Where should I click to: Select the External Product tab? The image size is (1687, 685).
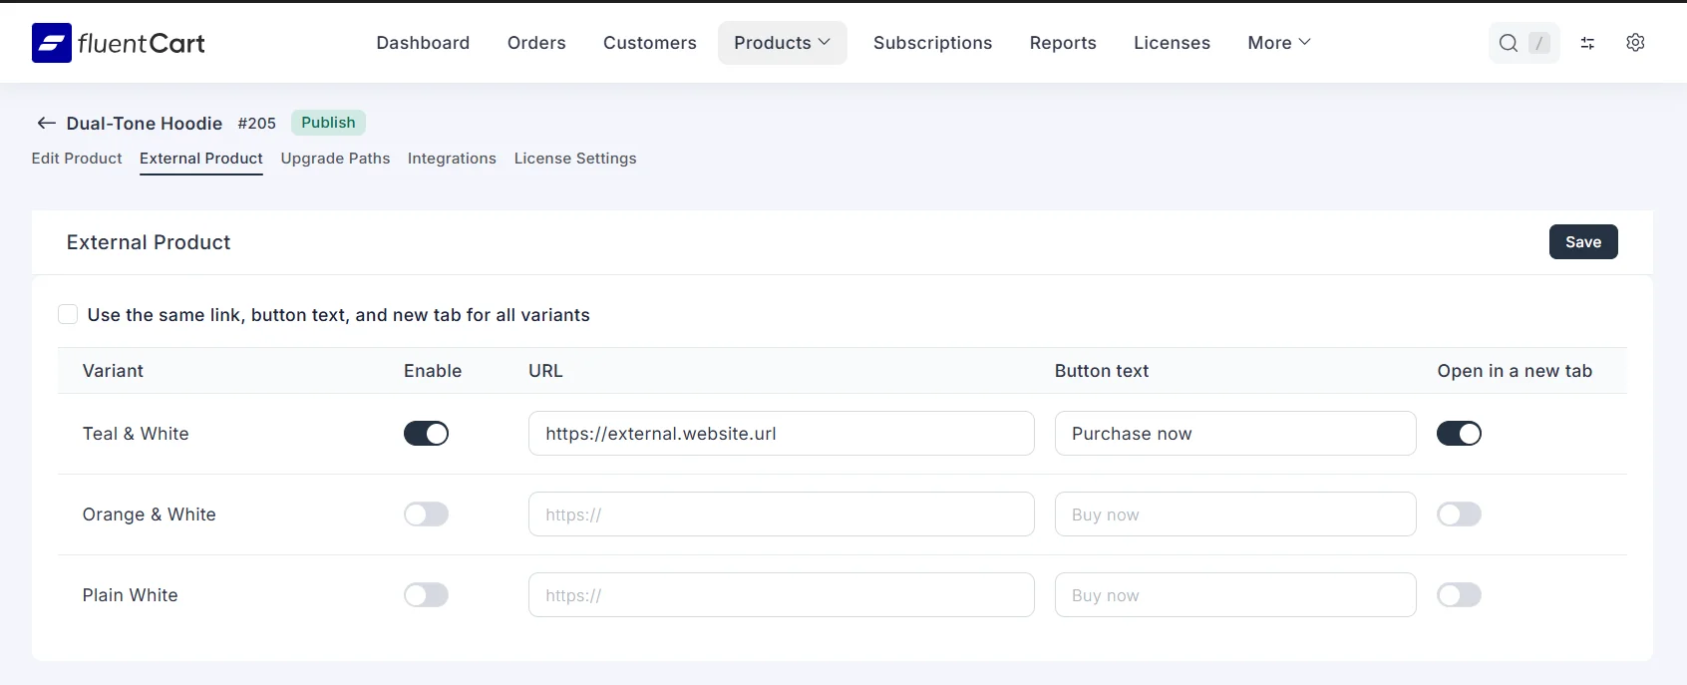pos(201,159)
